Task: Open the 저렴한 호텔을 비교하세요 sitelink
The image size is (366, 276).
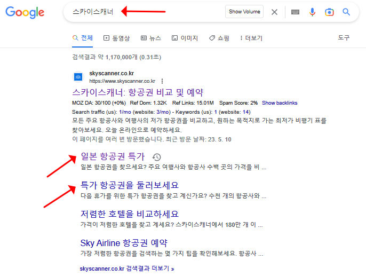Action: tap(130, 214)
